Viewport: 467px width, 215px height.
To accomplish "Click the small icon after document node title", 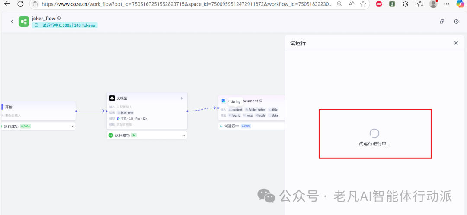I will pyautogui.click(x=261, y=101).
